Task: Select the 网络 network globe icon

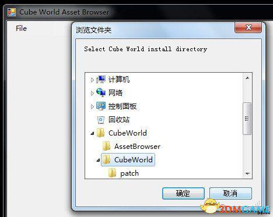Action: click(101, 93)
